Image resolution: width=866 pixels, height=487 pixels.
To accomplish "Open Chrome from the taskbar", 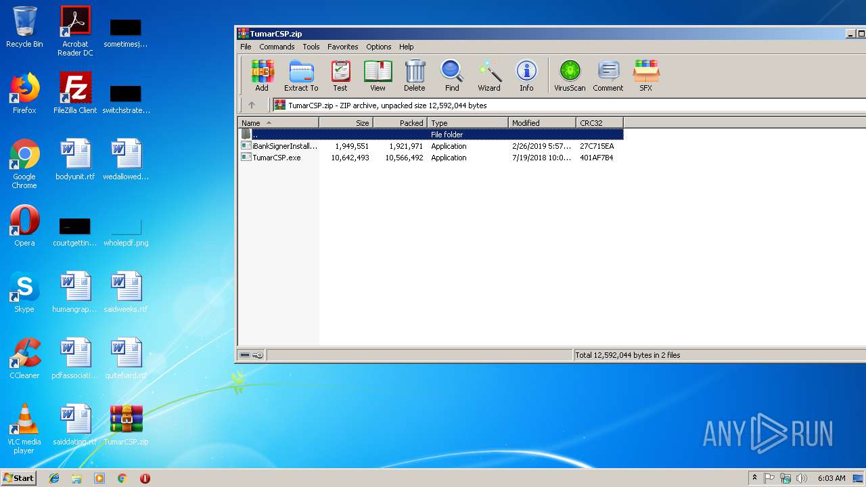I will [122, 478].
